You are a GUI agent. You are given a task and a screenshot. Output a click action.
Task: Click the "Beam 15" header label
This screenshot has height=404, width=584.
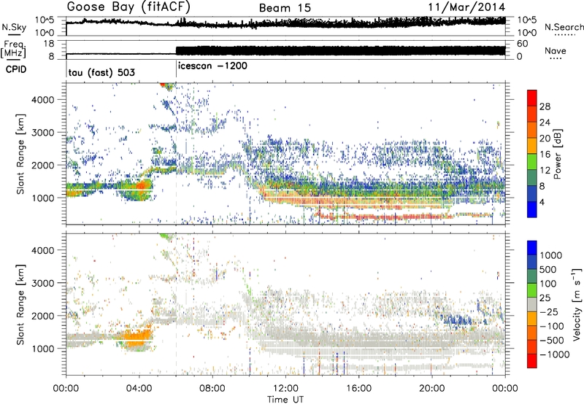tap(285, 8)
